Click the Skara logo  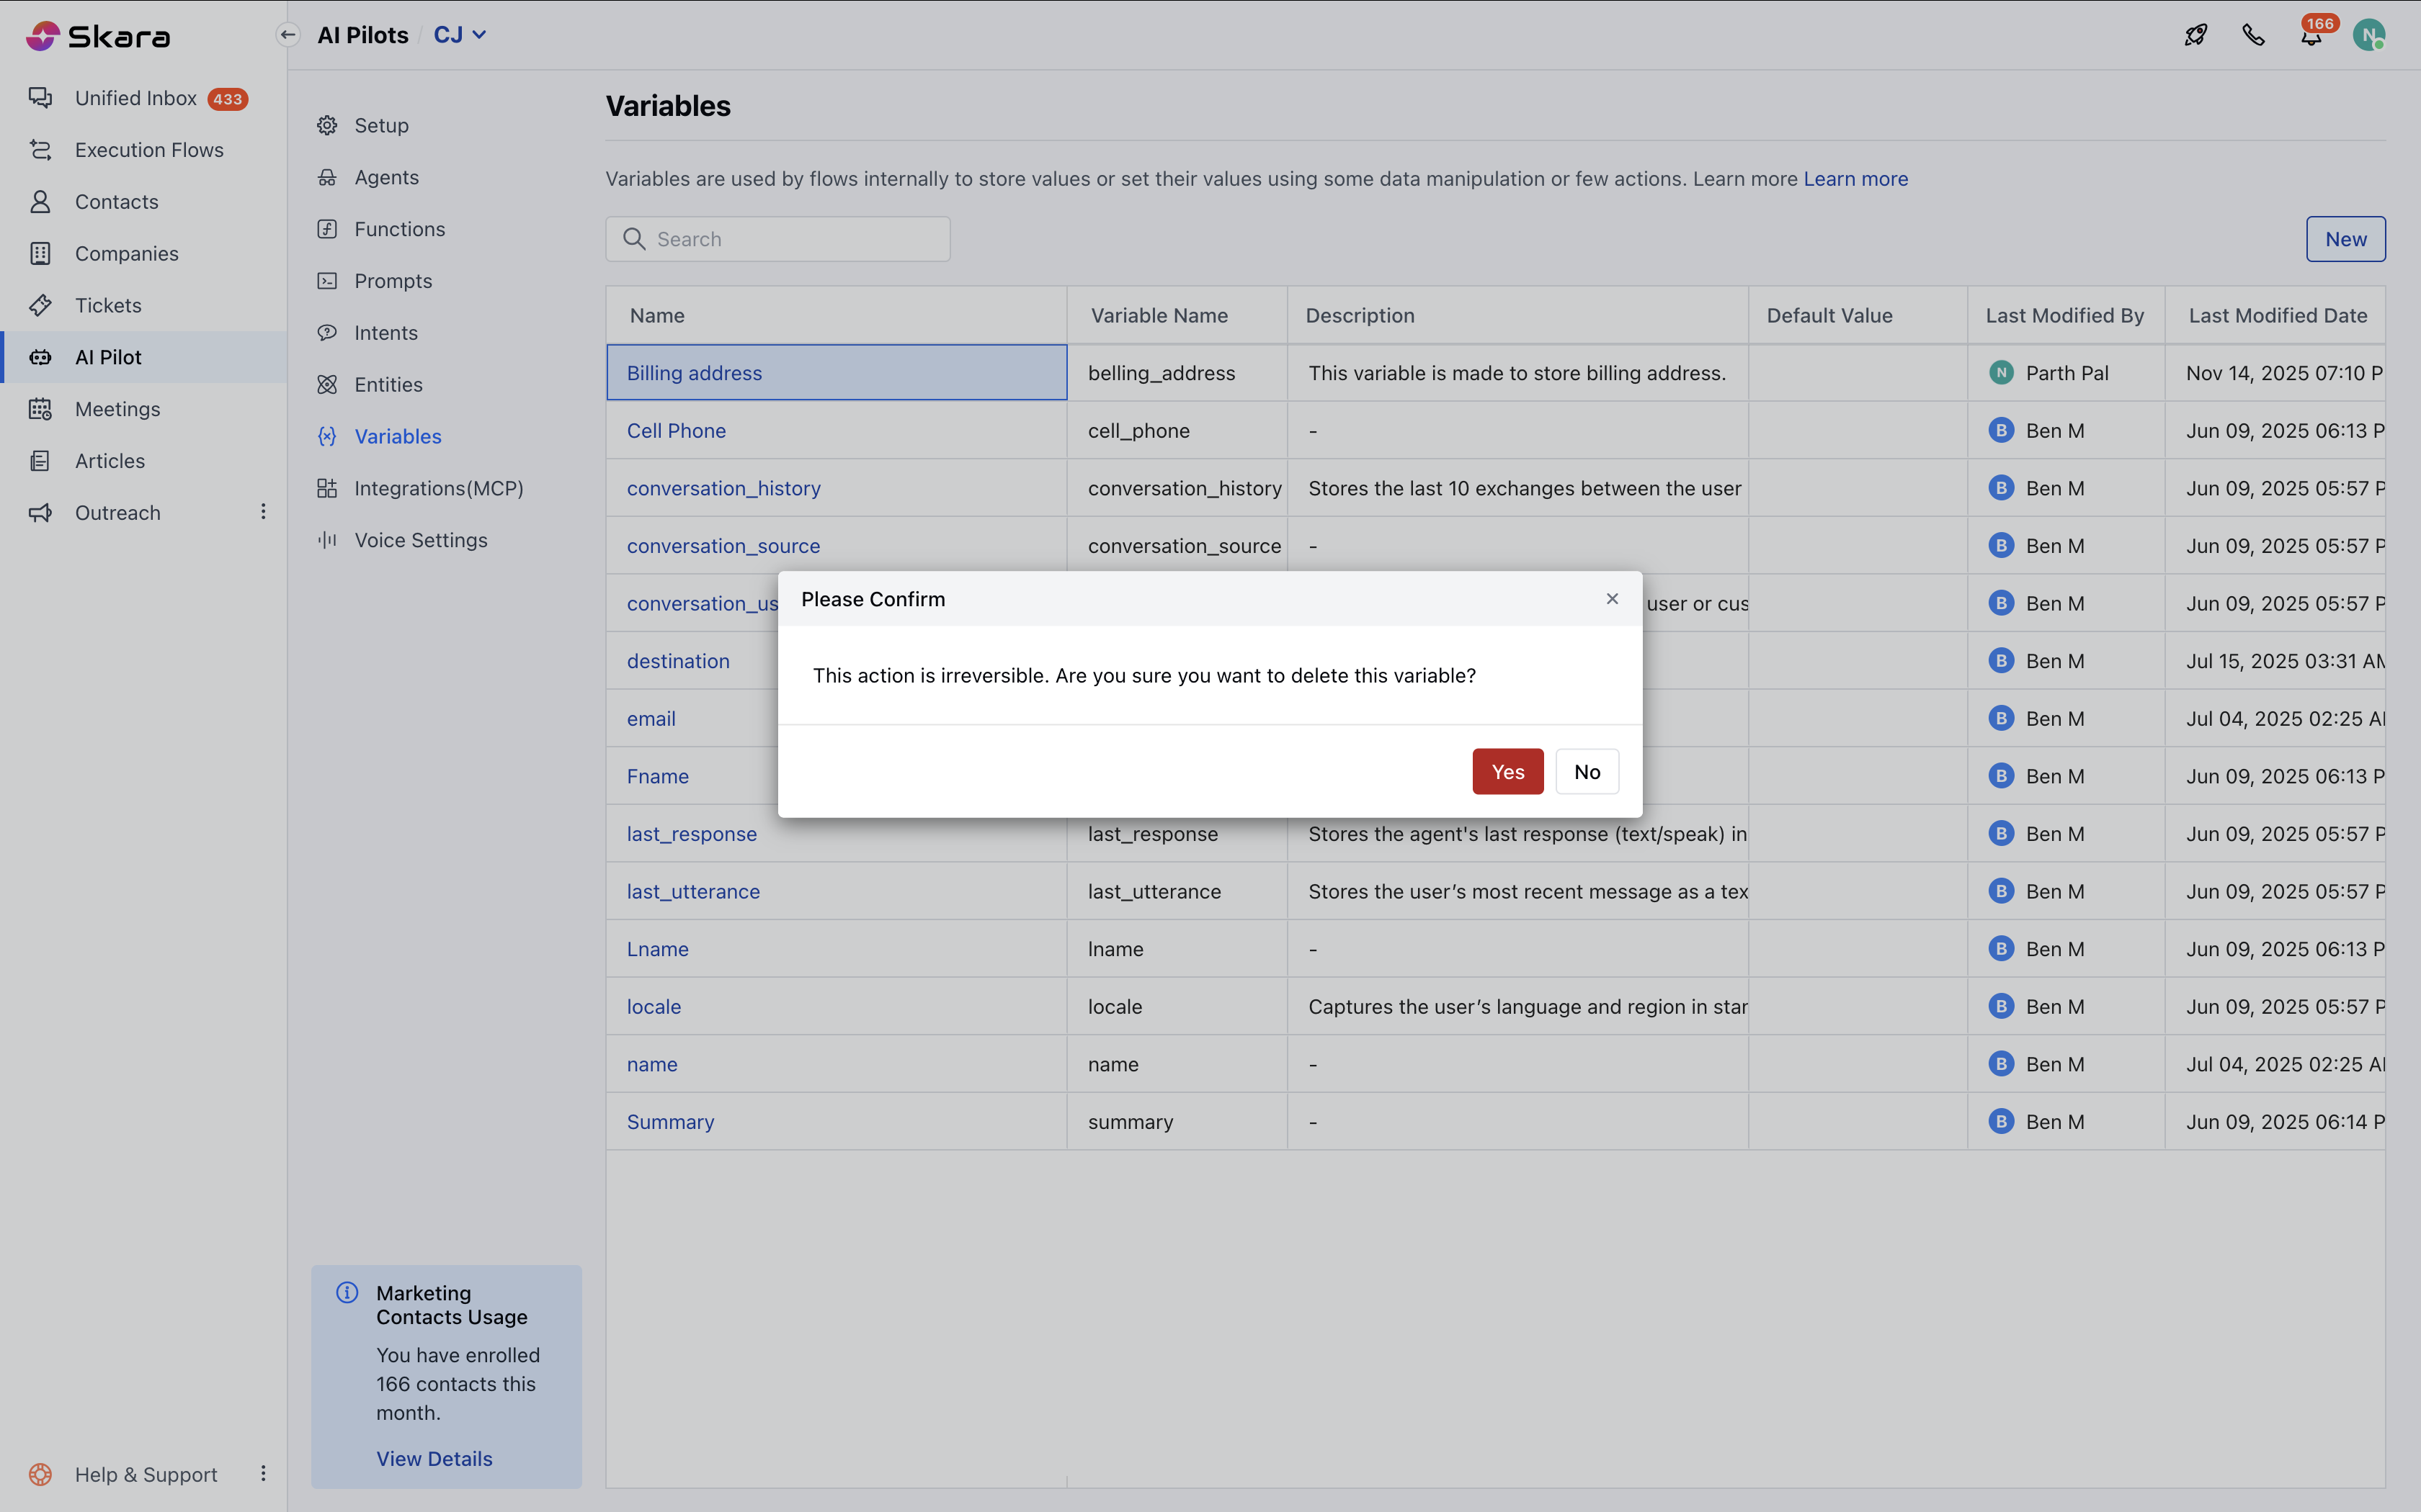[x=98, y=36]
